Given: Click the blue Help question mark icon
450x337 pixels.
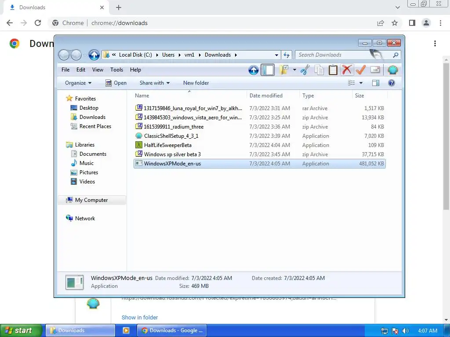Looking at the screenshot, I should click(x=392, y=83).
